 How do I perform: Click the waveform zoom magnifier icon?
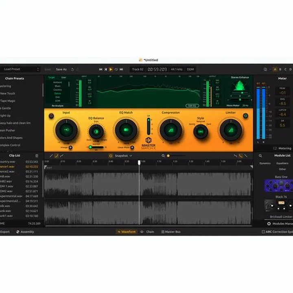click(163, 155)
